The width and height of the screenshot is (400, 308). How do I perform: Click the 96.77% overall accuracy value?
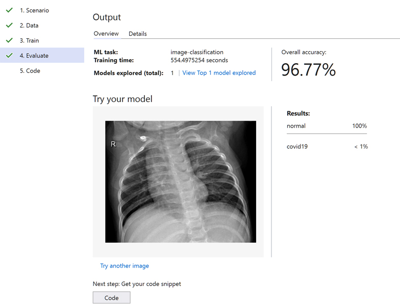tap(308, 70)
